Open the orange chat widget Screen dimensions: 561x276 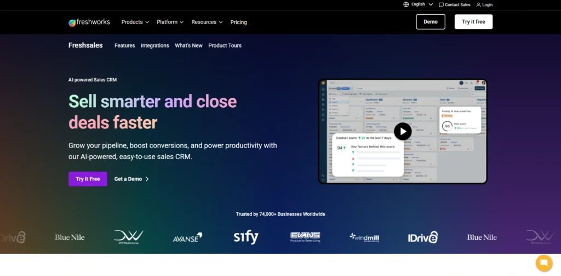click(x=544, y=263)
